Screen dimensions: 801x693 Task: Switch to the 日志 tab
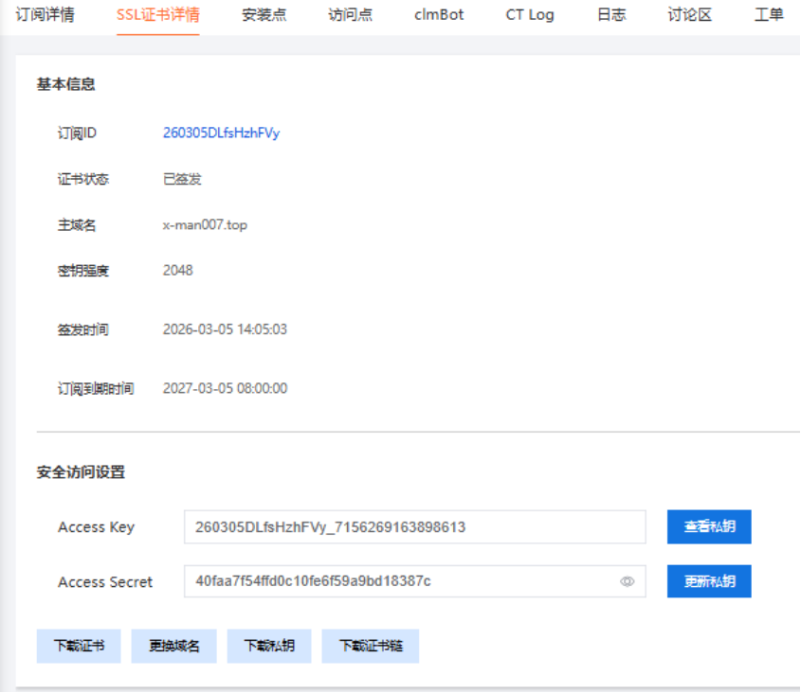click(611, 15)
